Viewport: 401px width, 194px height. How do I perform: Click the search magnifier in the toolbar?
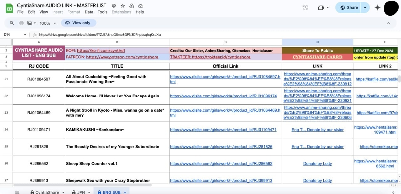12,23
